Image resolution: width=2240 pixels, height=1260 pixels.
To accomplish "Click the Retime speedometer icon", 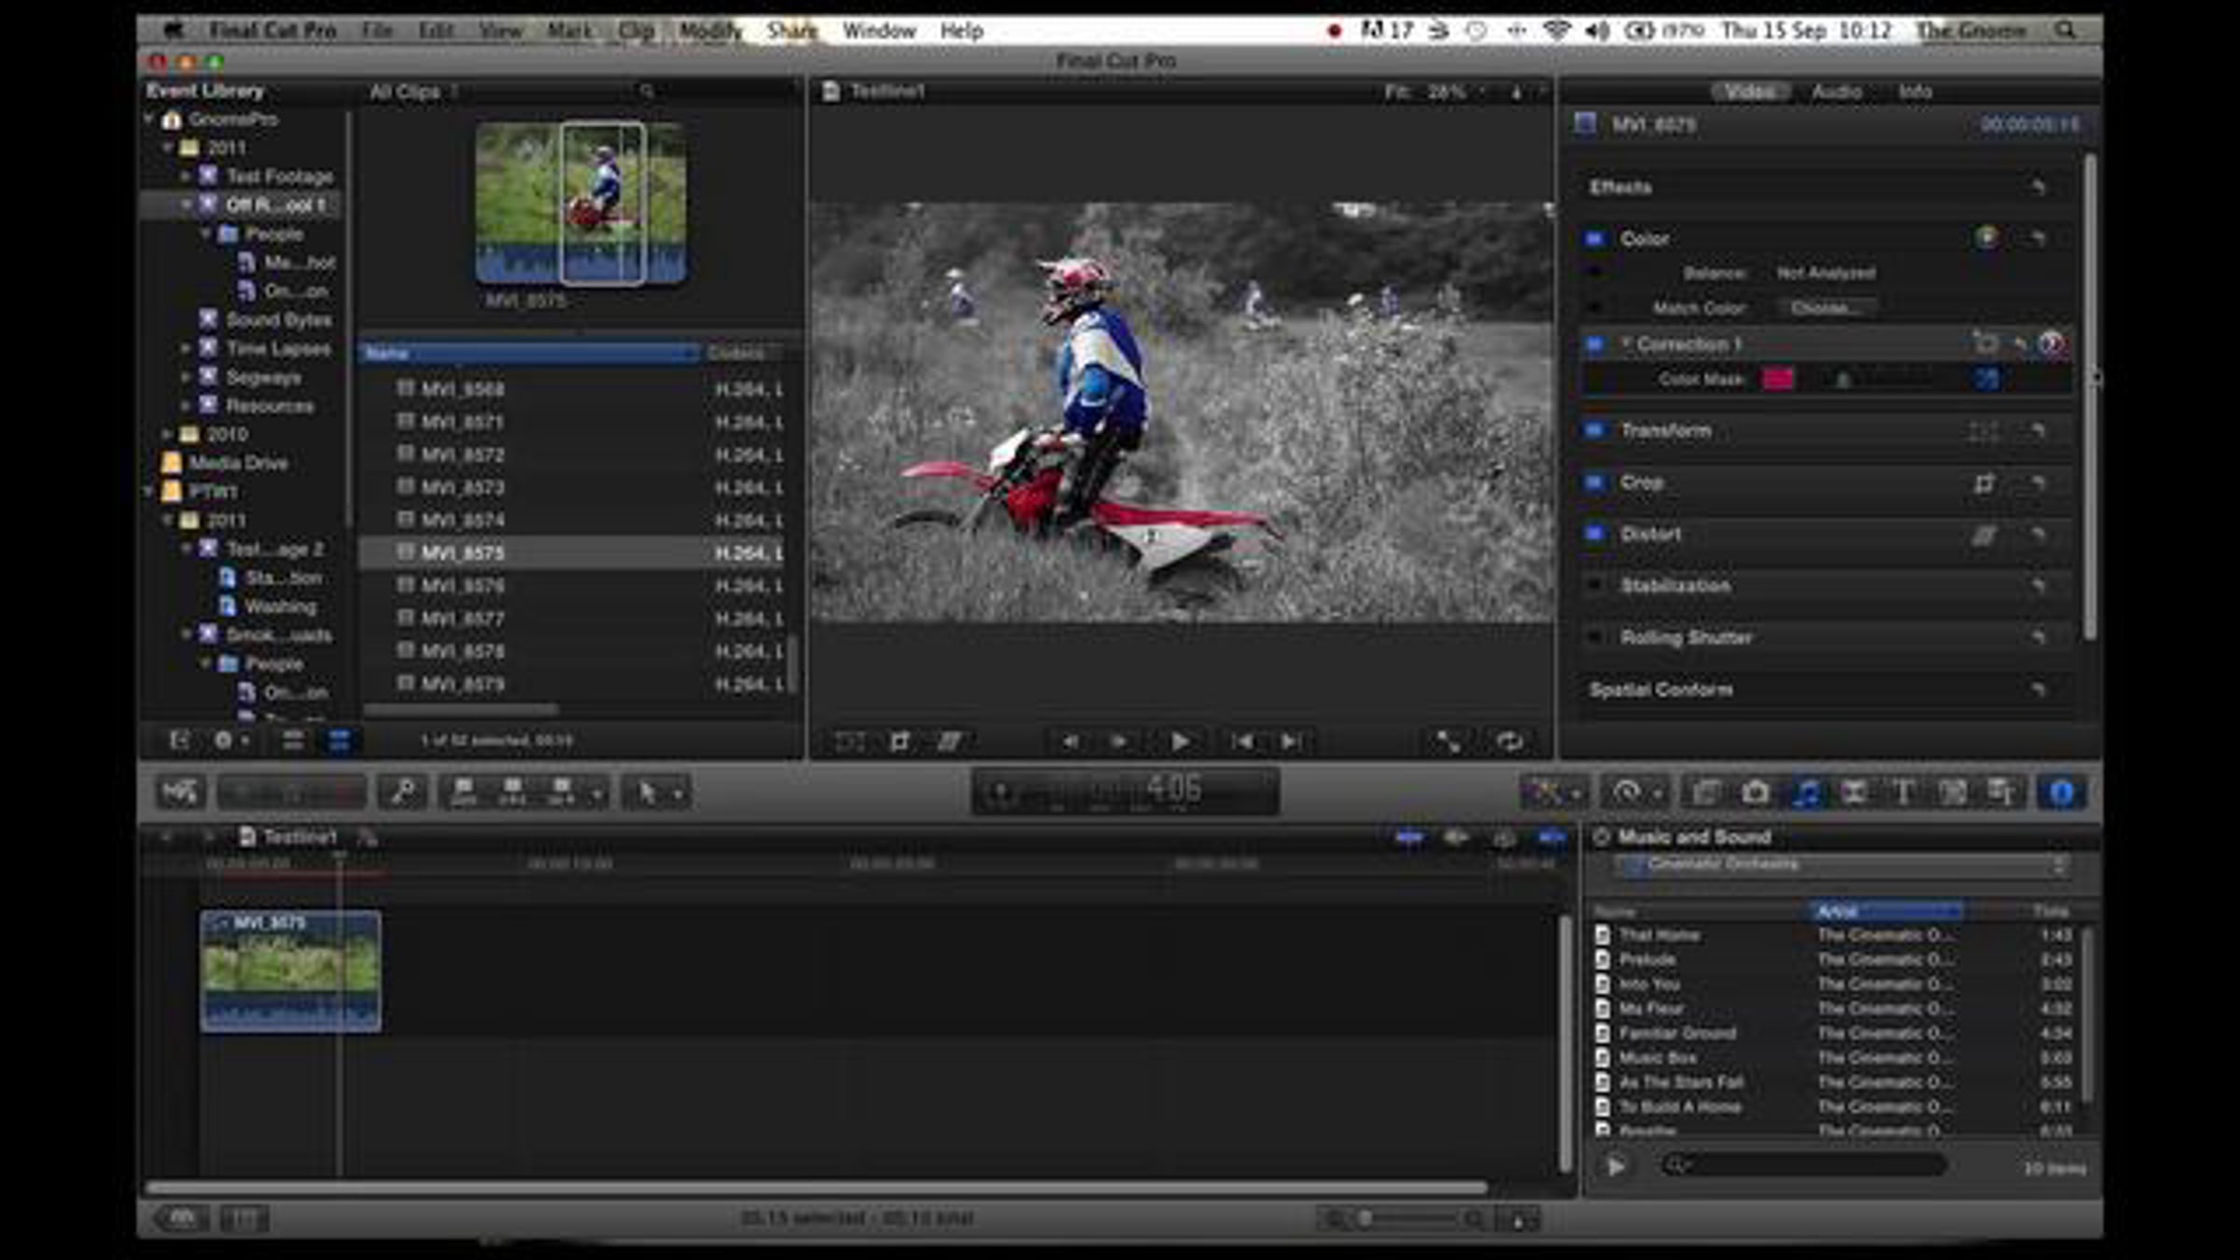I will [1626, 792].
